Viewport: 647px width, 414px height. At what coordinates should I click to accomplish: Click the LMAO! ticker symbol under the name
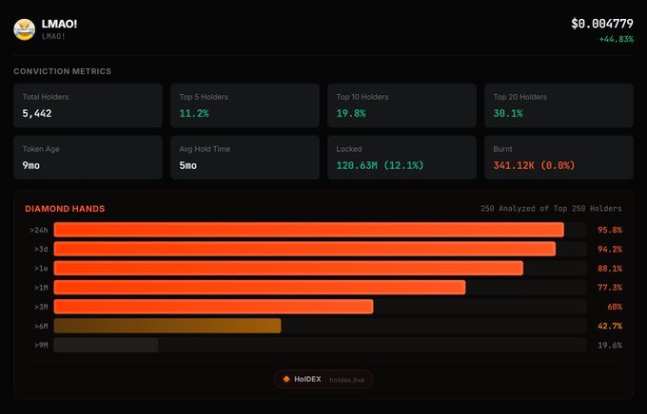[53, 36]
